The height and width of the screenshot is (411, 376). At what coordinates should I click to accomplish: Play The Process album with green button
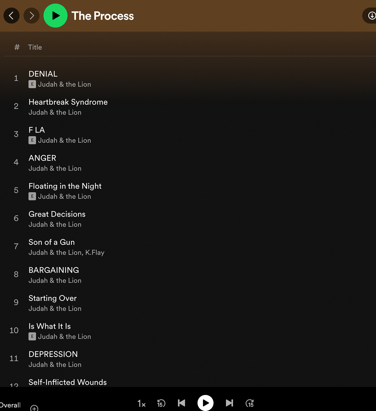(56, 16)
